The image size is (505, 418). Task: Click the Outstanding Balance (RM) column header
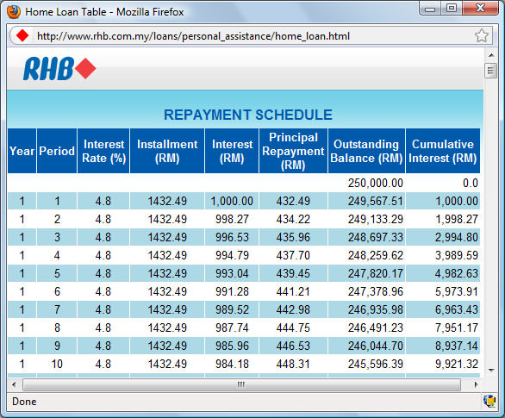[x=366, y=151]
